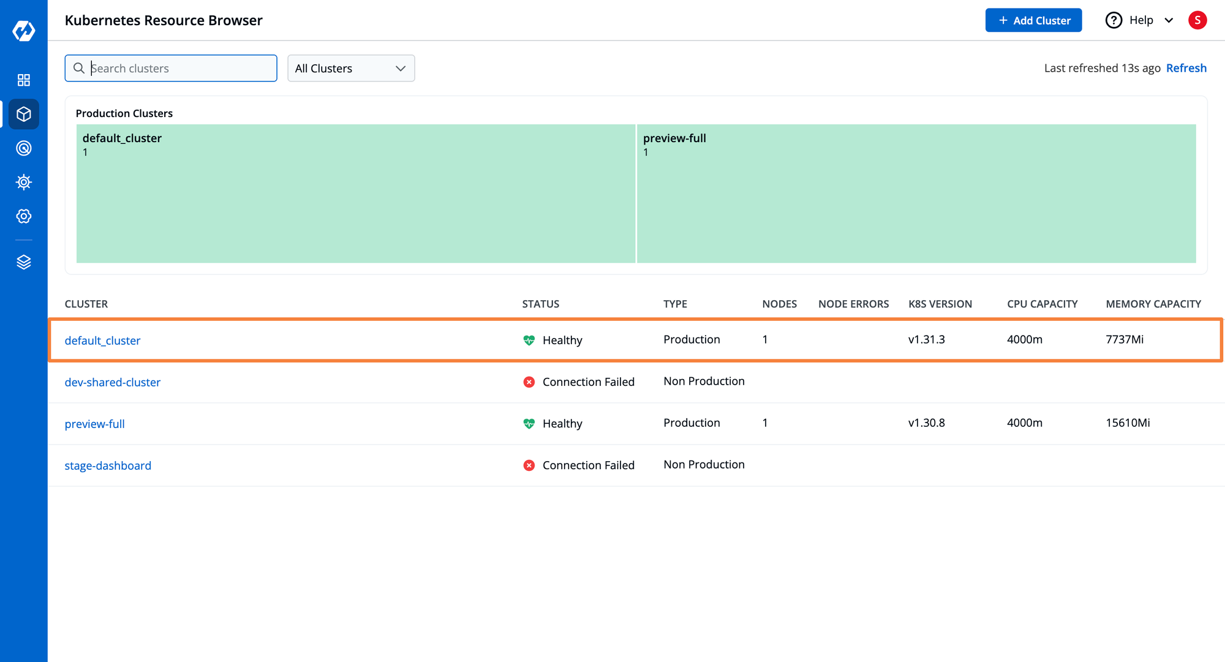Screen dimensions: 1225x662
Task: Open the dev-shared-cluster details
Action: coord(113,381)
